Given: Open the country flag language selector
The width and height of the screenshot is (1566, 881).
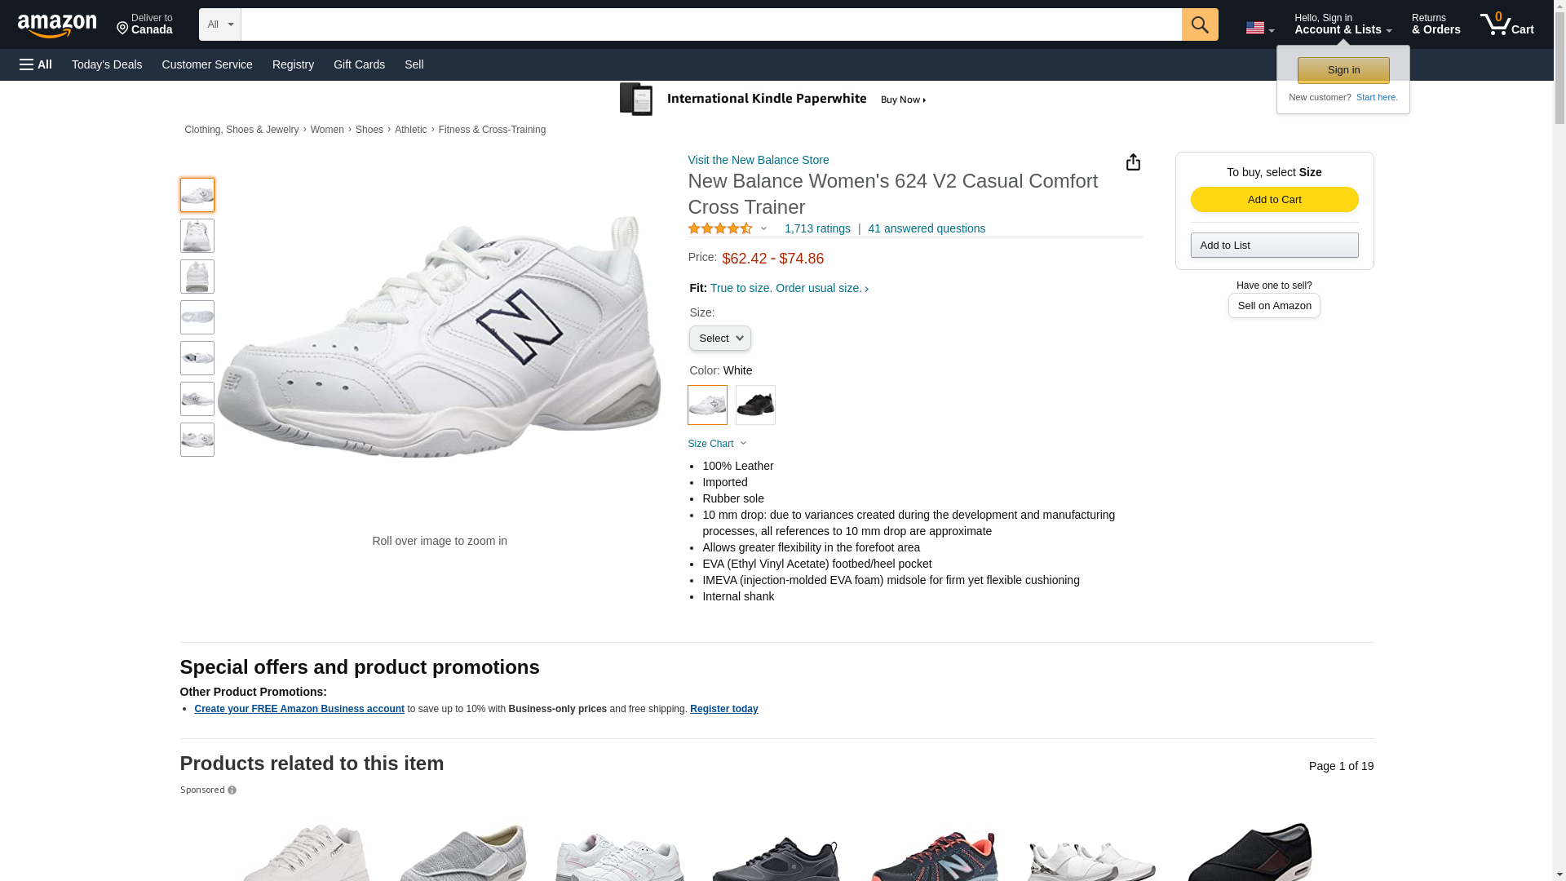Looking at the screenshot, I should [x=1259, y=28].
